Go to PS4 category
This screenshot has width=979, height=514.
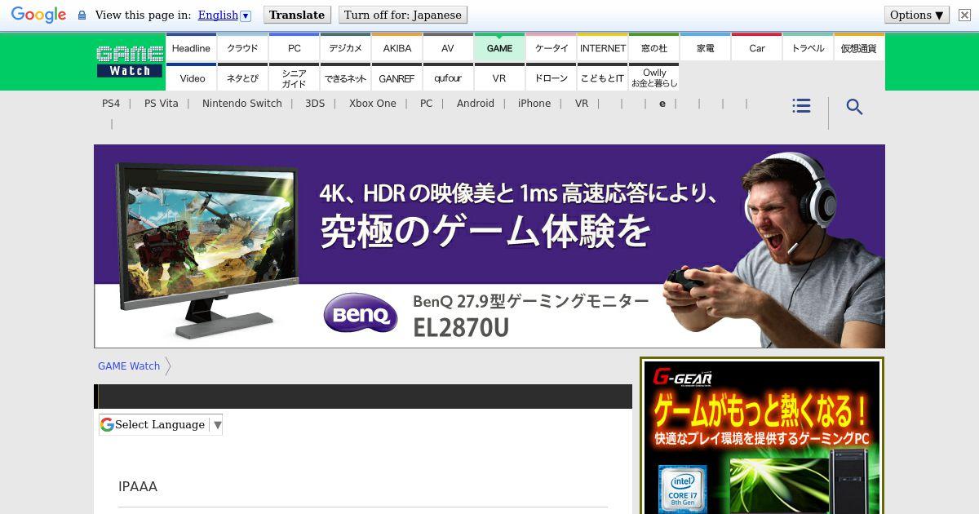111,104
